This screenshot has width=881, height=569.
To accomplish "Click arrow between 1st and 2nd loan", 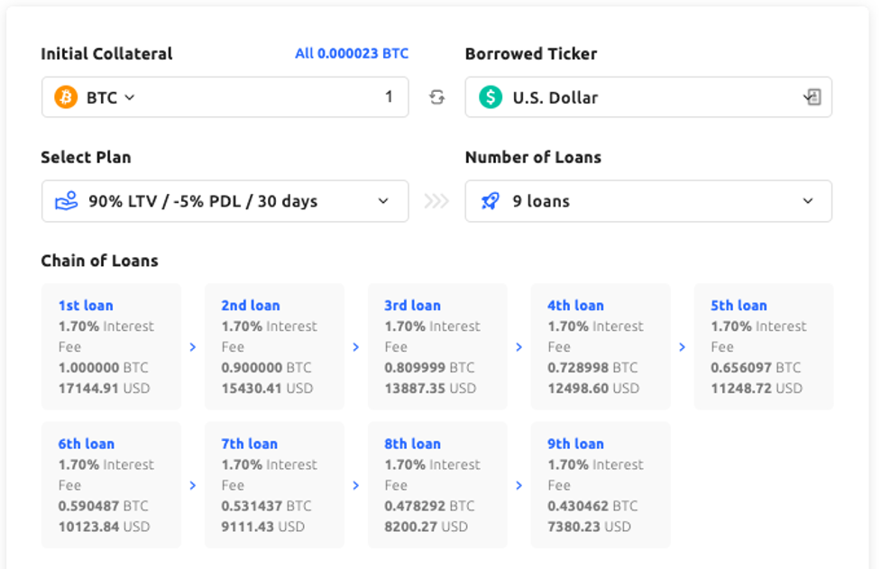I will (193, 347).
